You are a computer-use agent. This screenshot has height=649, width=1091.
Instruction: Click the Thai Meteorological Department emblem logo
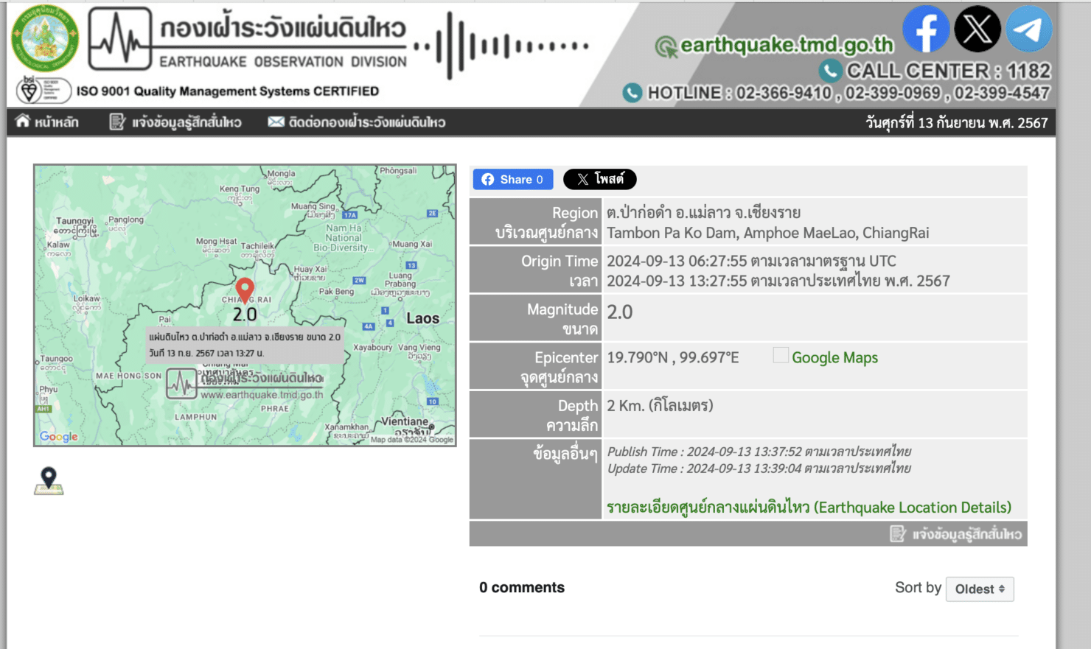click(x=45, y=38)
